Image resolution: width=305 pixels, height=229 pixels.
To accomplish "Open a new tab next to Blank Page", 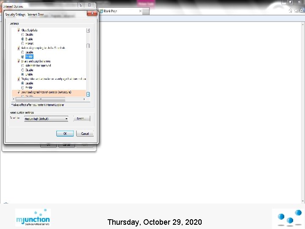I will (x=146, y=11).
